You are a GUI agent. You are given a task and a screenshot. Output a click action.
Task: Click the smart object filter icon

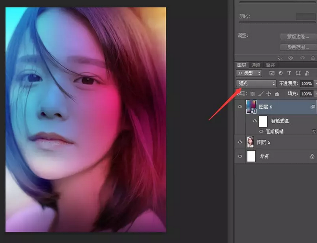(x=306, y=74)
